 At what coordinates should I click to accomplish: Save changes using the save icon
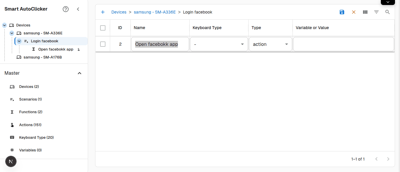click(x=342, y=12)
